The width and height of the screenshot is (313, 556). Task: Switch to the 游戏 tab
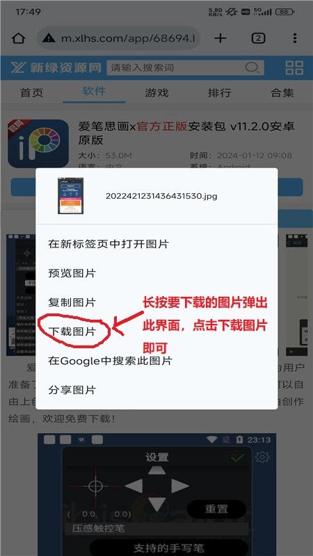[156, 93]
